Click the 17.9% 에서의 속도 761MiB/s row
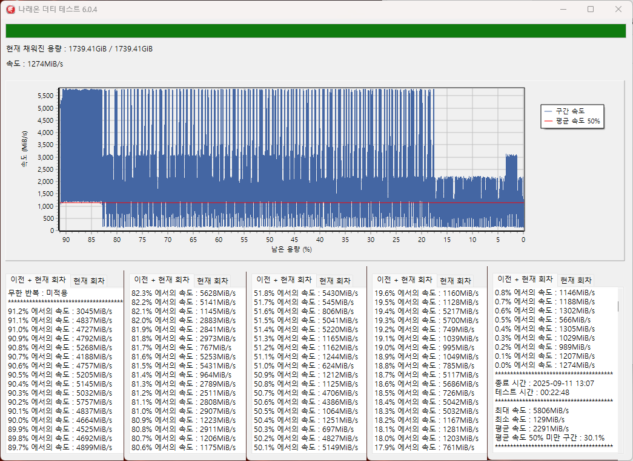633x461 pixels. pyautogui.click(x=424, y=447)
